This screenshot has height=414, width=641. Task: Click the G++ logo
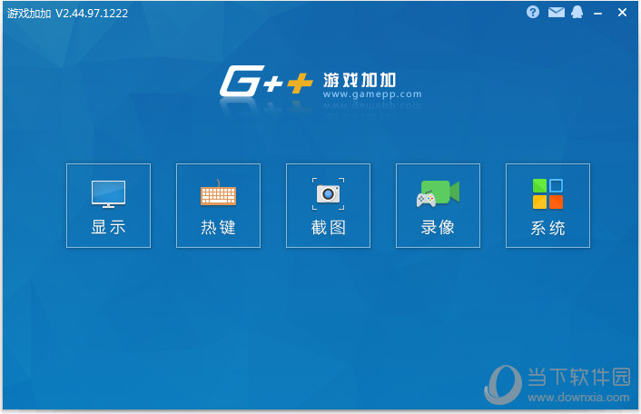coord(266,81)
